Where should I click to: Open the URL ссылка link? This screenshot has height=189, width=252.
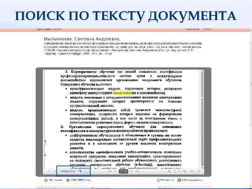tap(53, 180)
